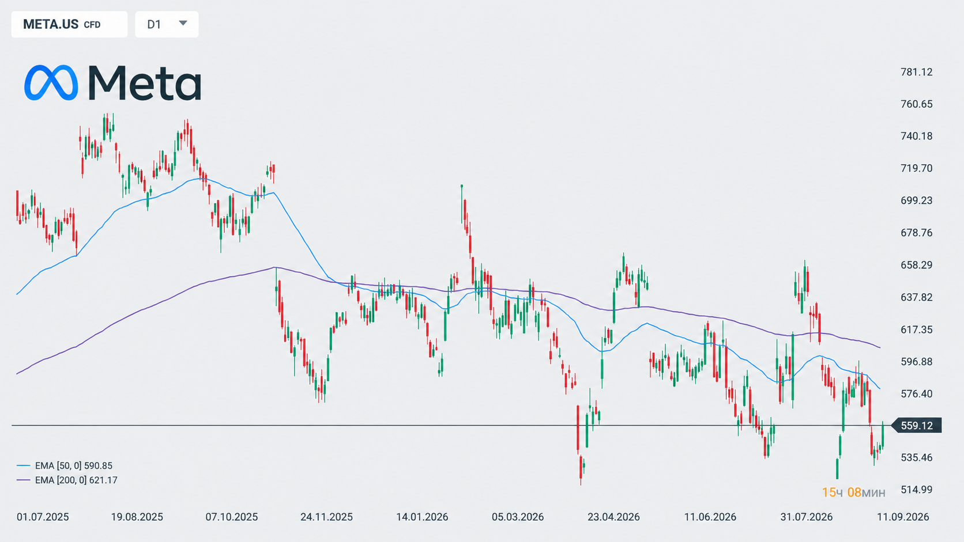This screenshot has width=964, height=542.
Task: Click the current price tag 559.12
Action: (917, 426)
